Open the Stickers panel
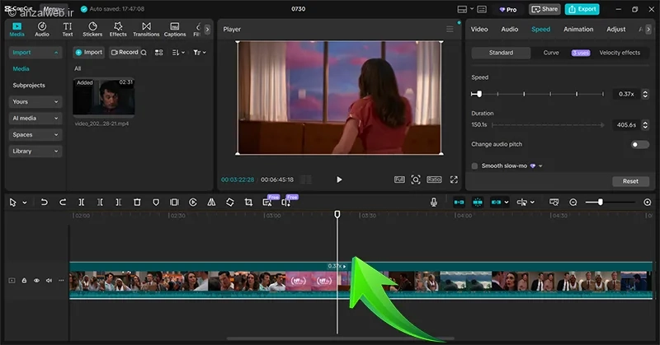The image size is (660, 345). coord(92,30)
